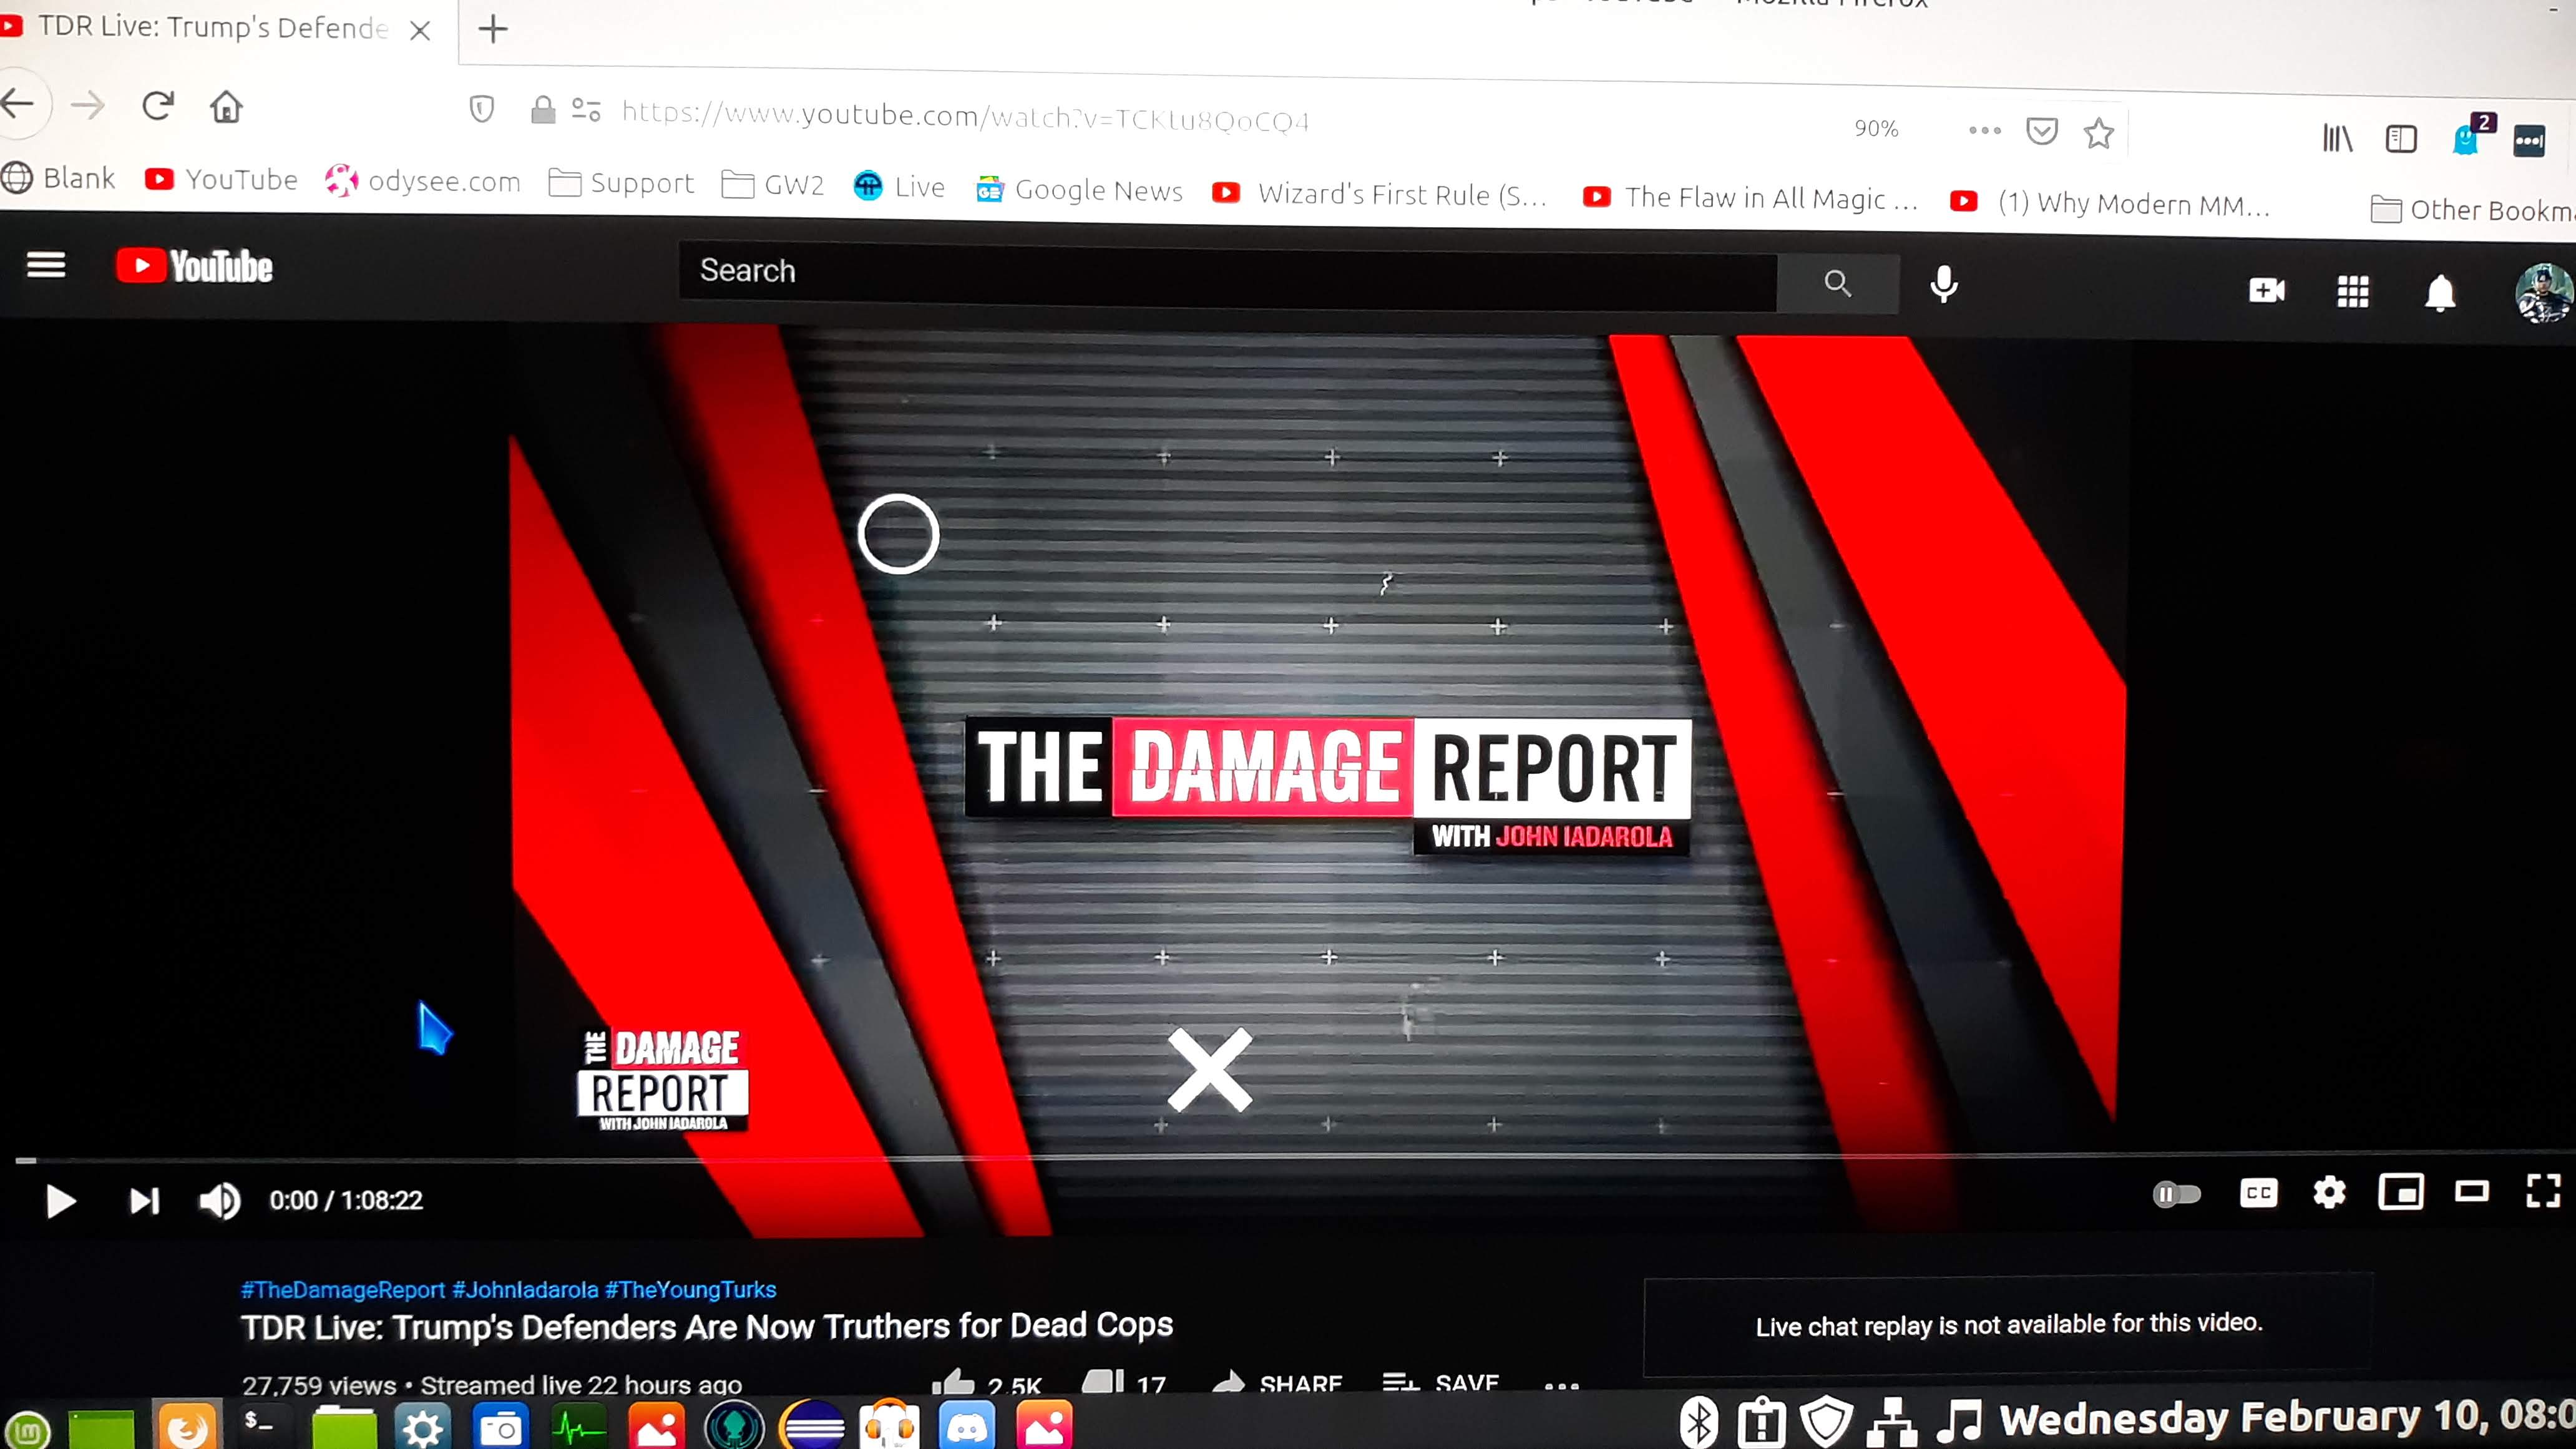Viewport: 2576px width, 1449px height.
Task: Skip to next video
Action: (144, 1201)
